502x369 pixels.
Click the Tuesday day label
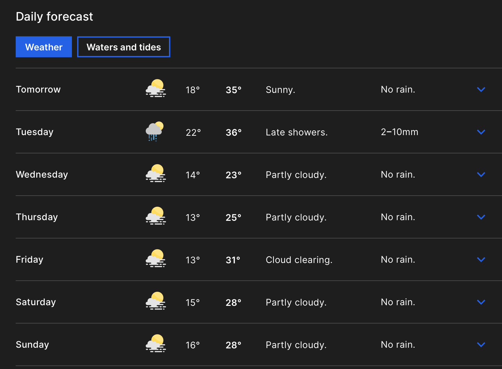(35, 132)
